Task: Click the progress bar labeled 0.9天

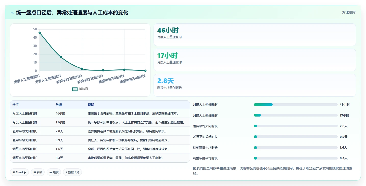Action: click(x=296, y=137)
